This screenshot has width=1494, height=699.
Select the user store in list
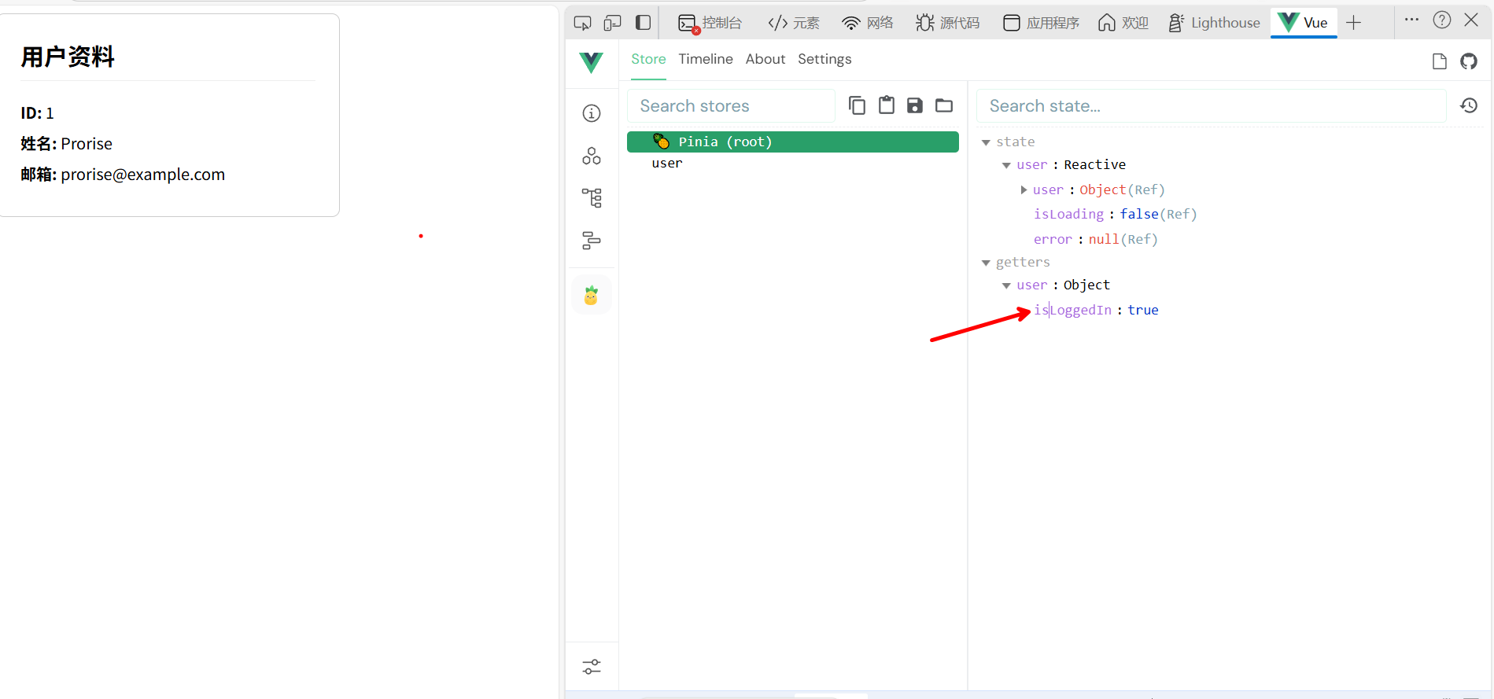coord(666,164)
